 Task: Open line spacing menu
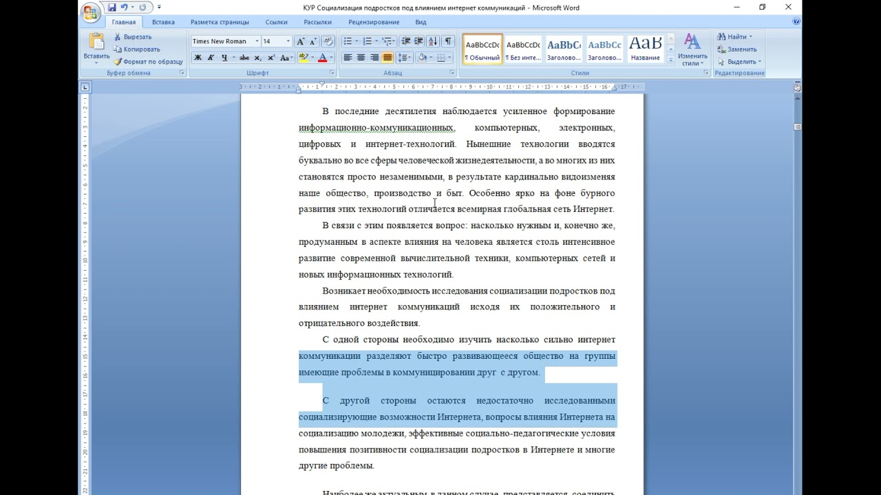coord(404,58)
